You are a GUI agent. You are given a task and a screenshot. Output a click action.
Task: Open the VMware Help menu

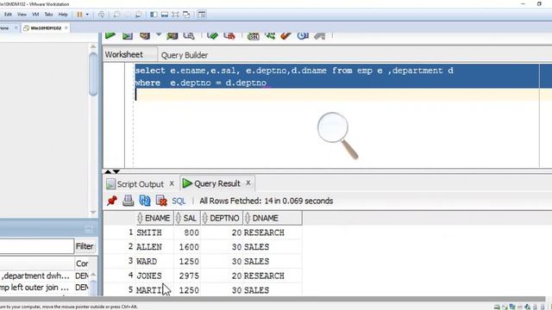click(x=63, y=15)
